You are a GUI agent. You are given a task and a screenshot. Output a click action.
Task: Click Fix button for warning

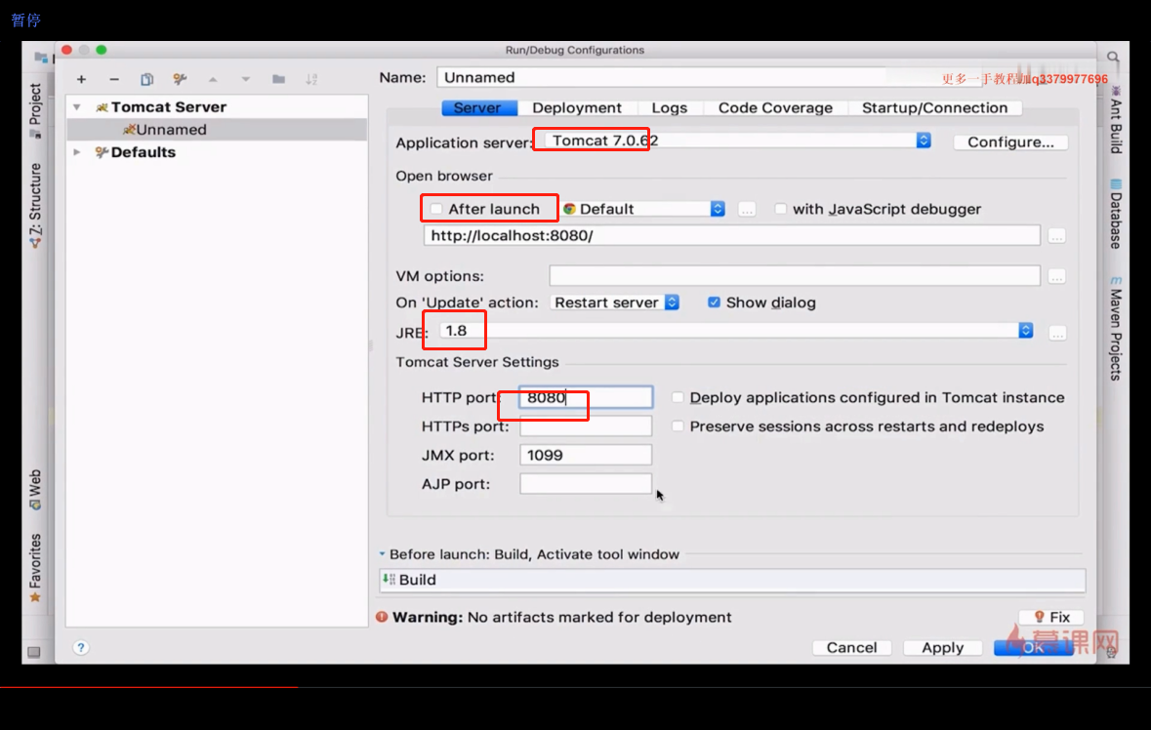tap(1051, 617)
